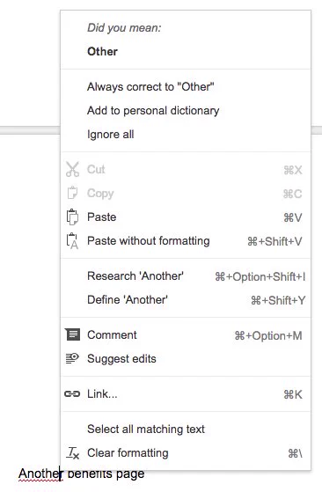Select Link... menu entry

coord(186,393)
